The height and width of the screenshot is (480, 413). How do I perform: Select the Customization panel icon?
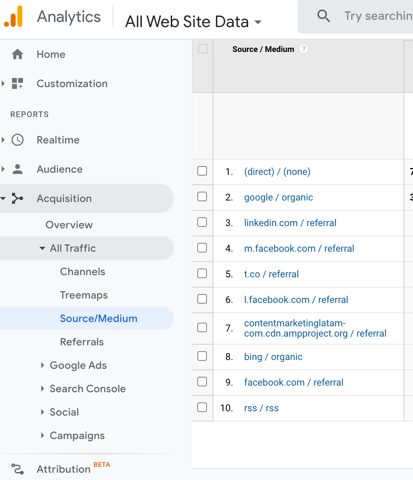pyautogui.click(x=17, y=83)
